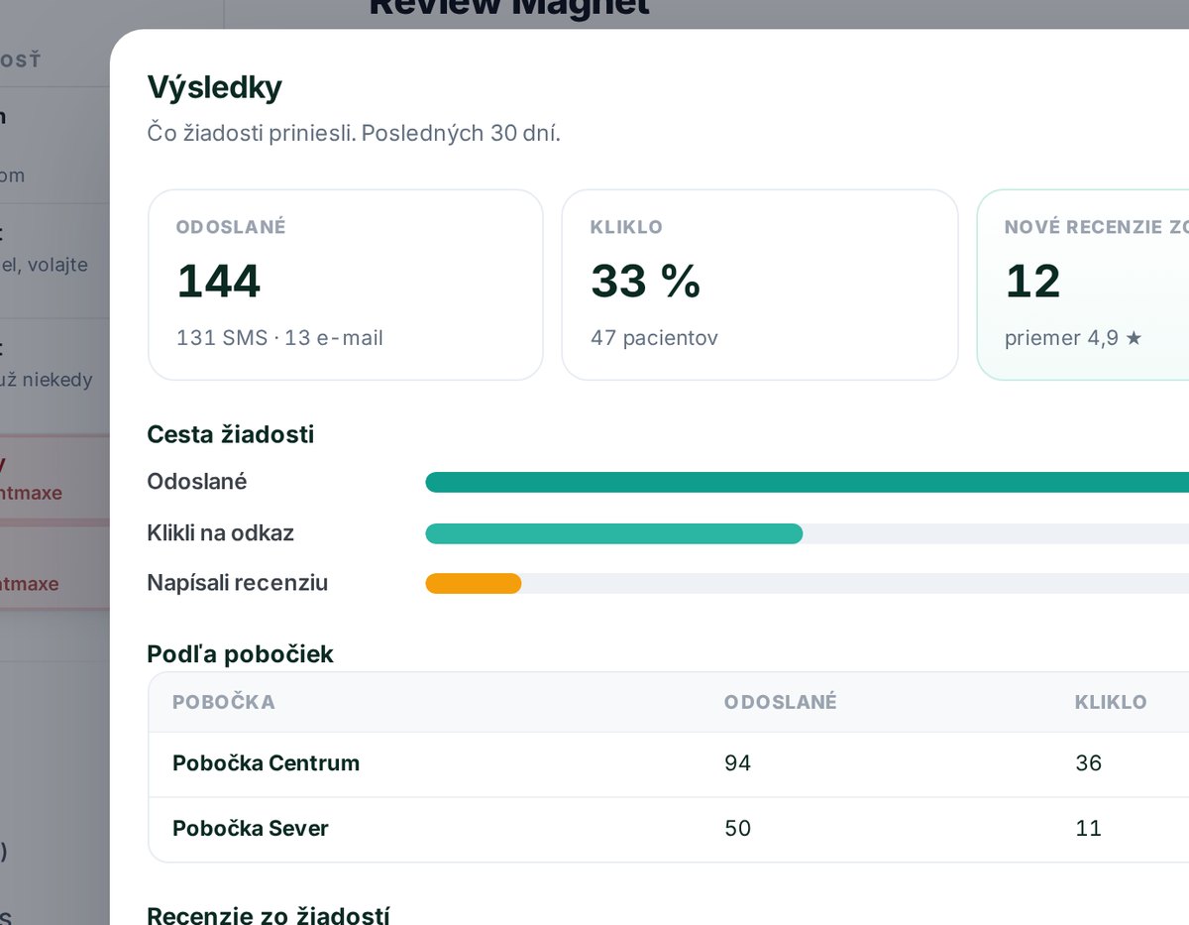Image resolution: width=1189 pixels, height=925 pixels.
Task: Click the "priemer 4,9 ★" rating text
Action: (x=1073, y=338)
